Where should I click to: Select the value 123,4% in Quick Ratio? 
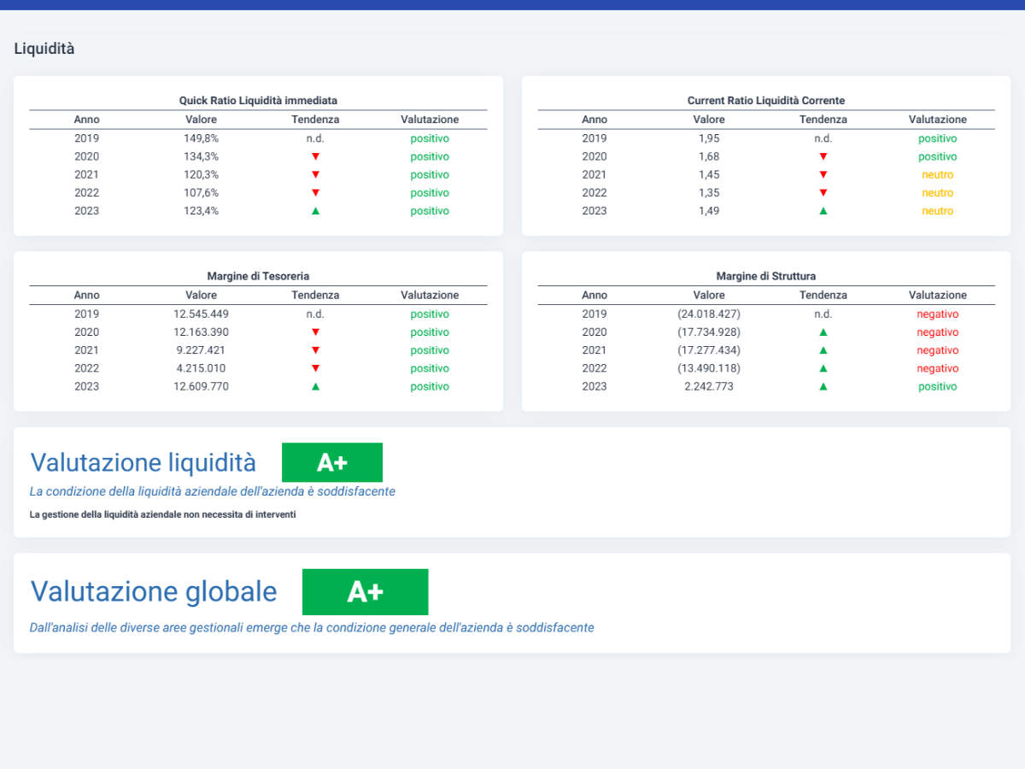(201, 211)
